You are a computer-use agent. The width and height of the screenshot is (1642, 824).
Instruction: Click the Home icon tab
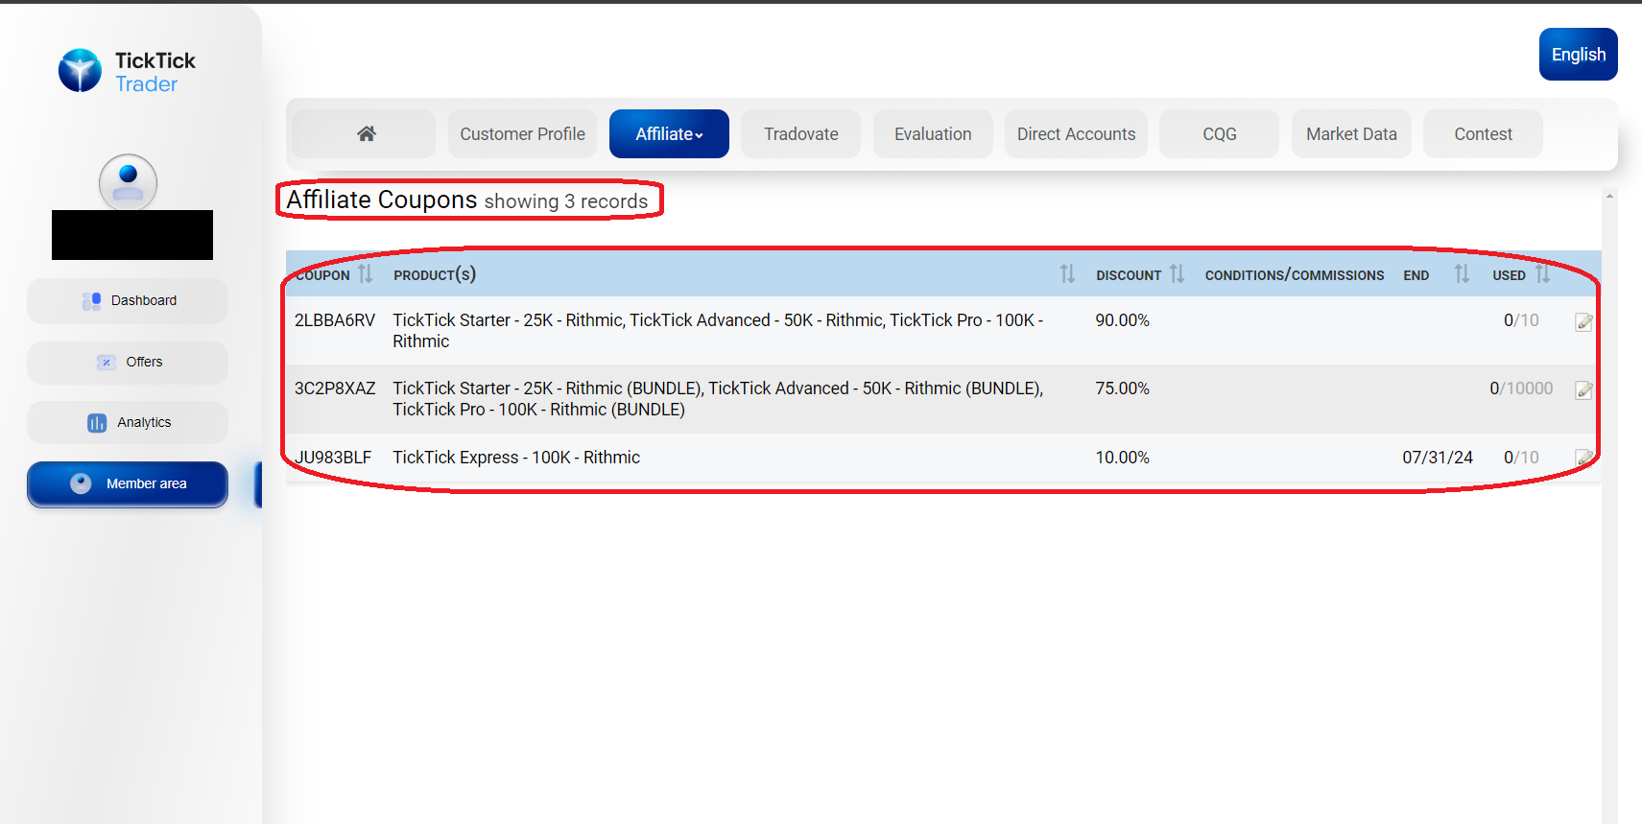click(364, 133)
